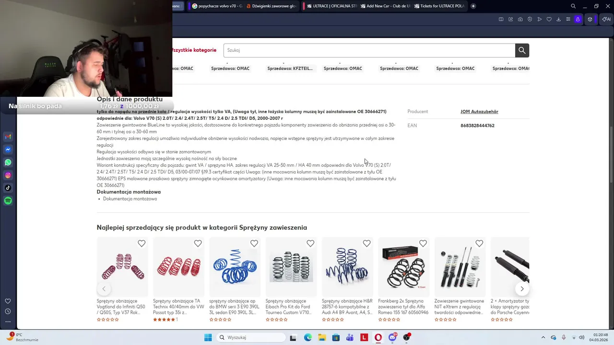Open File Explorer from taskbar

322,337
